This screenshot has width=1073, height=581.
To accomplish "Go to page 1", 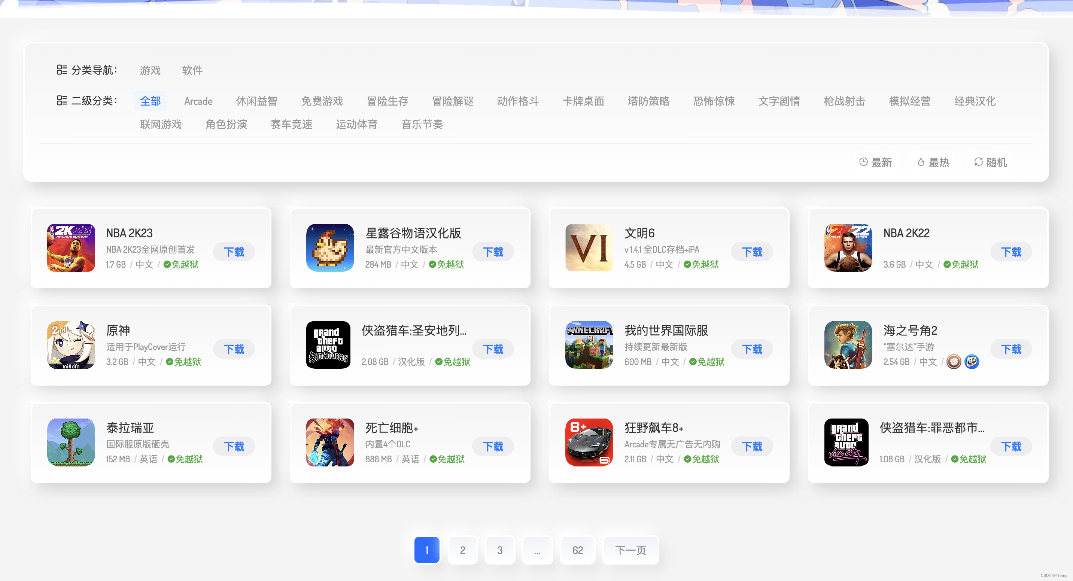I will click(427, 550).
